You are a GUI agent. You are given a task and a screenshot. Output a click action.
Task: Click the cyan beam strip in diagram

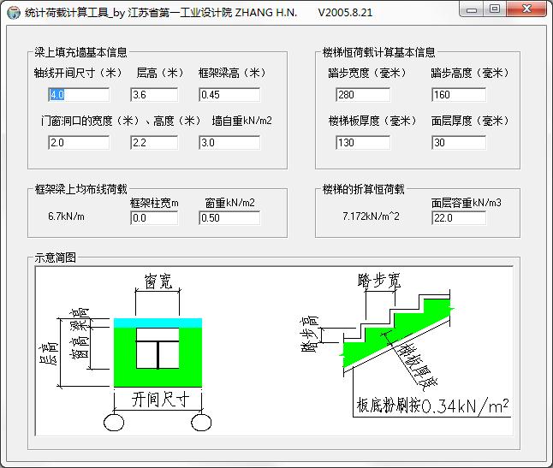pos(158,323)
